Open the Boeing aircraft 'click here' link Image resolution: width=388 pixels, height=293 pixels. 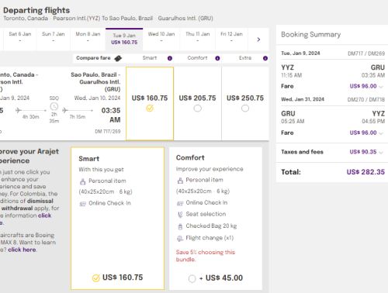[x=22, y=250]
